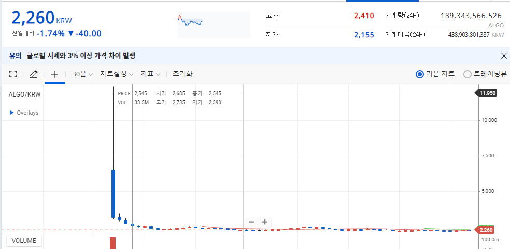Zoom out the chart with minus button
Viewport: 510px width, 249px height.
point(251,222)
